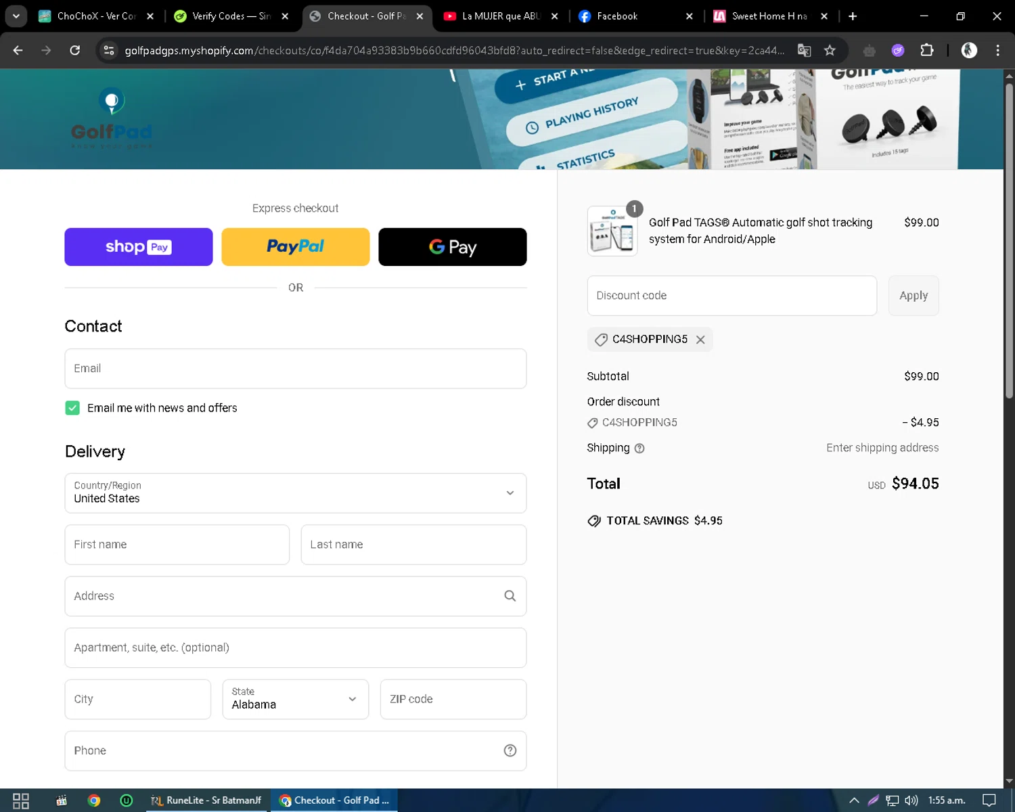
Task: Open the Chrome icon in taskbar
Action: coord(94,800)
